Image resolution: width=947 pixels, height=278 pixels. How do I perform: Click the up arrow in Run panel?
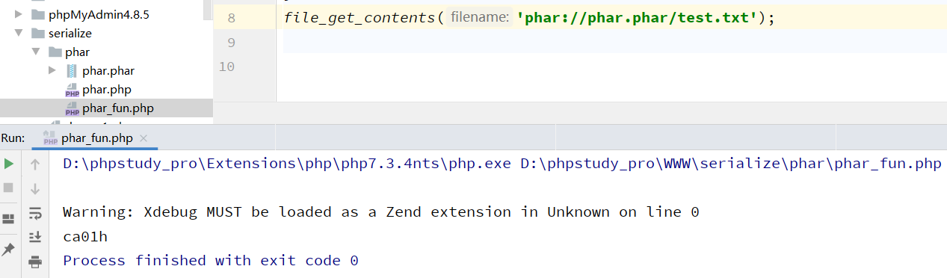[35, 164]
